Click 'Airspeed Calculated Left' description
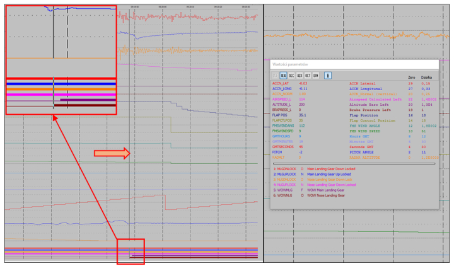Screen dimensions: 454x266 tap(375, 100)
